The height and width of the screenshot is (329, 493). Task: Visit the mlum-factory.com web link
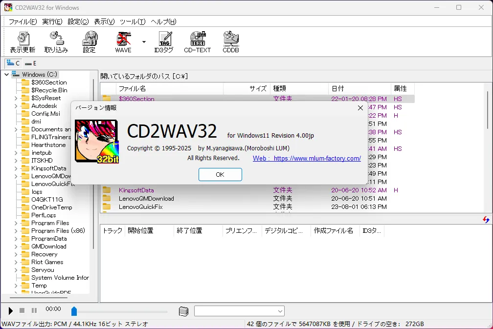[307, 159]
